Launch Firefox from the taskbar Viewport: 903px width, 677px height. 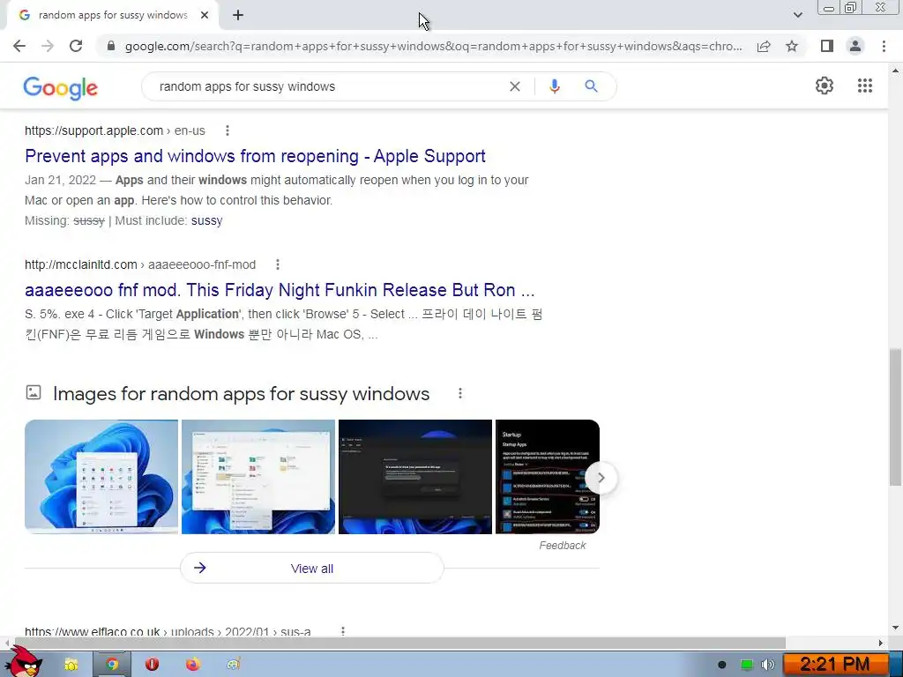pyautogui.click(x=193, y=665)
